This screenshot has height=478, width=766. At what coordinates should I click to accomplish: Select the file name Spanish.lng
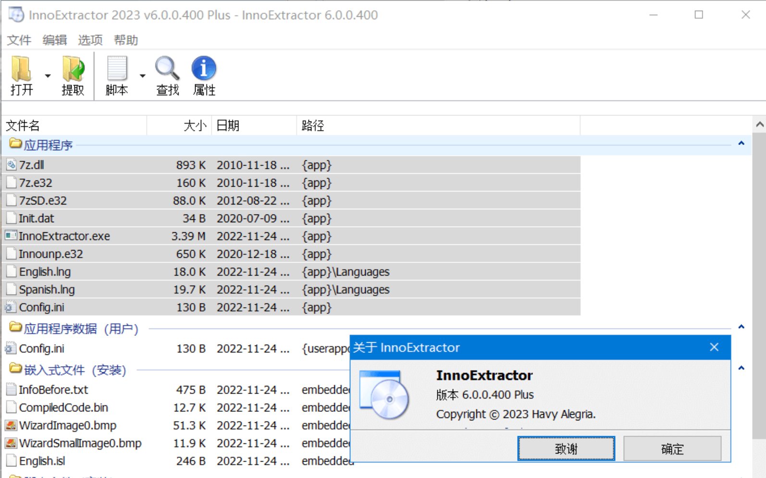click(47, 289)
